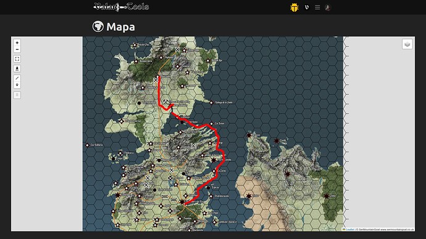426x239 pixels.
Task: Click the Mapa page heading
Action: pyautogui.click(x=120, y=27)
